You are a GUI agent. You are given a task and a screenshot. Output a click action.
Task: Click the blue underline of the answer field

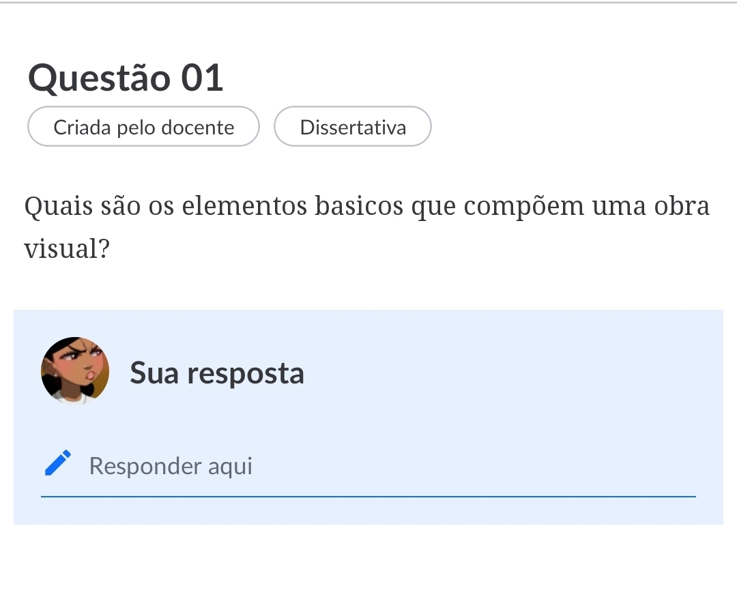[369, 497]
